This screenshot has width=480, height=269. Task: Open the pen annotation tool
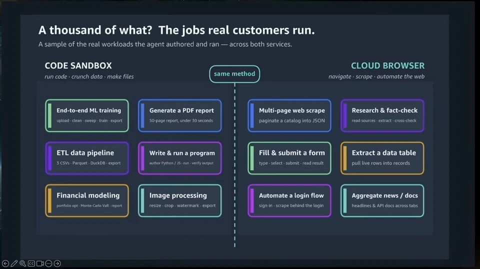pos(14,263)
